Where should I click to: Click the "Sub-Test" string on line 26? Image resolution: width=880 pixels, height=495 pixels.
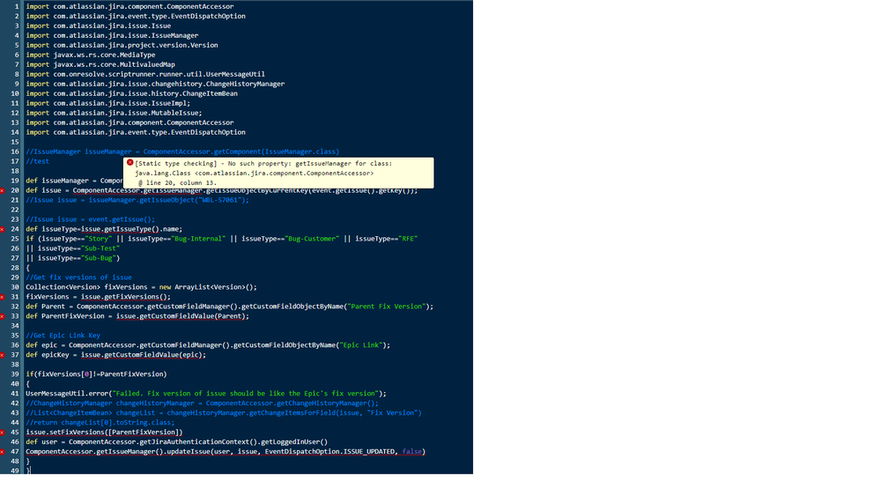point(100,248)
